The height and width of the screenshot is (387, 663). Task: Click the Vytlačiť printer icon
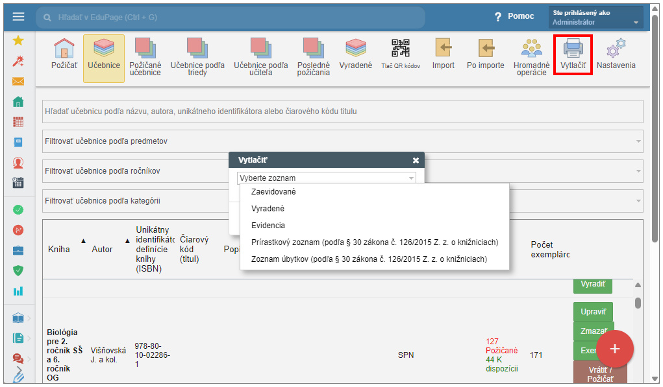coord(573,49)
